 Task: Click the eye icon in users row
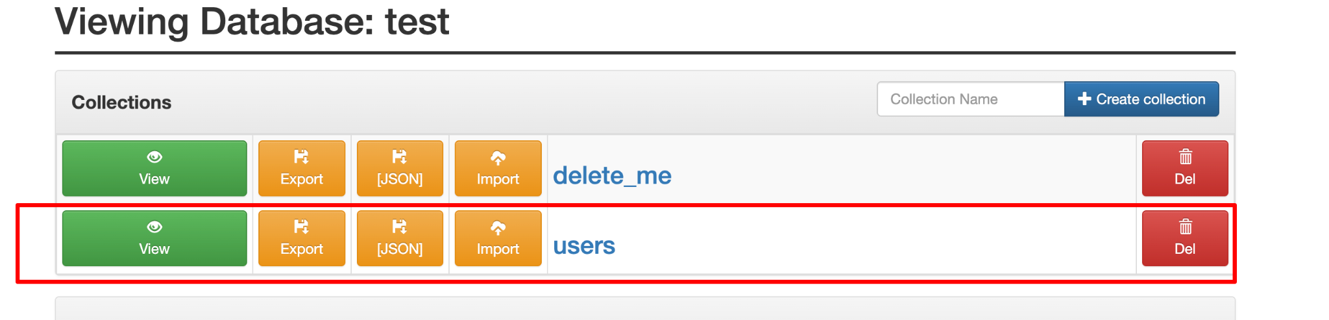click(154, 227)
